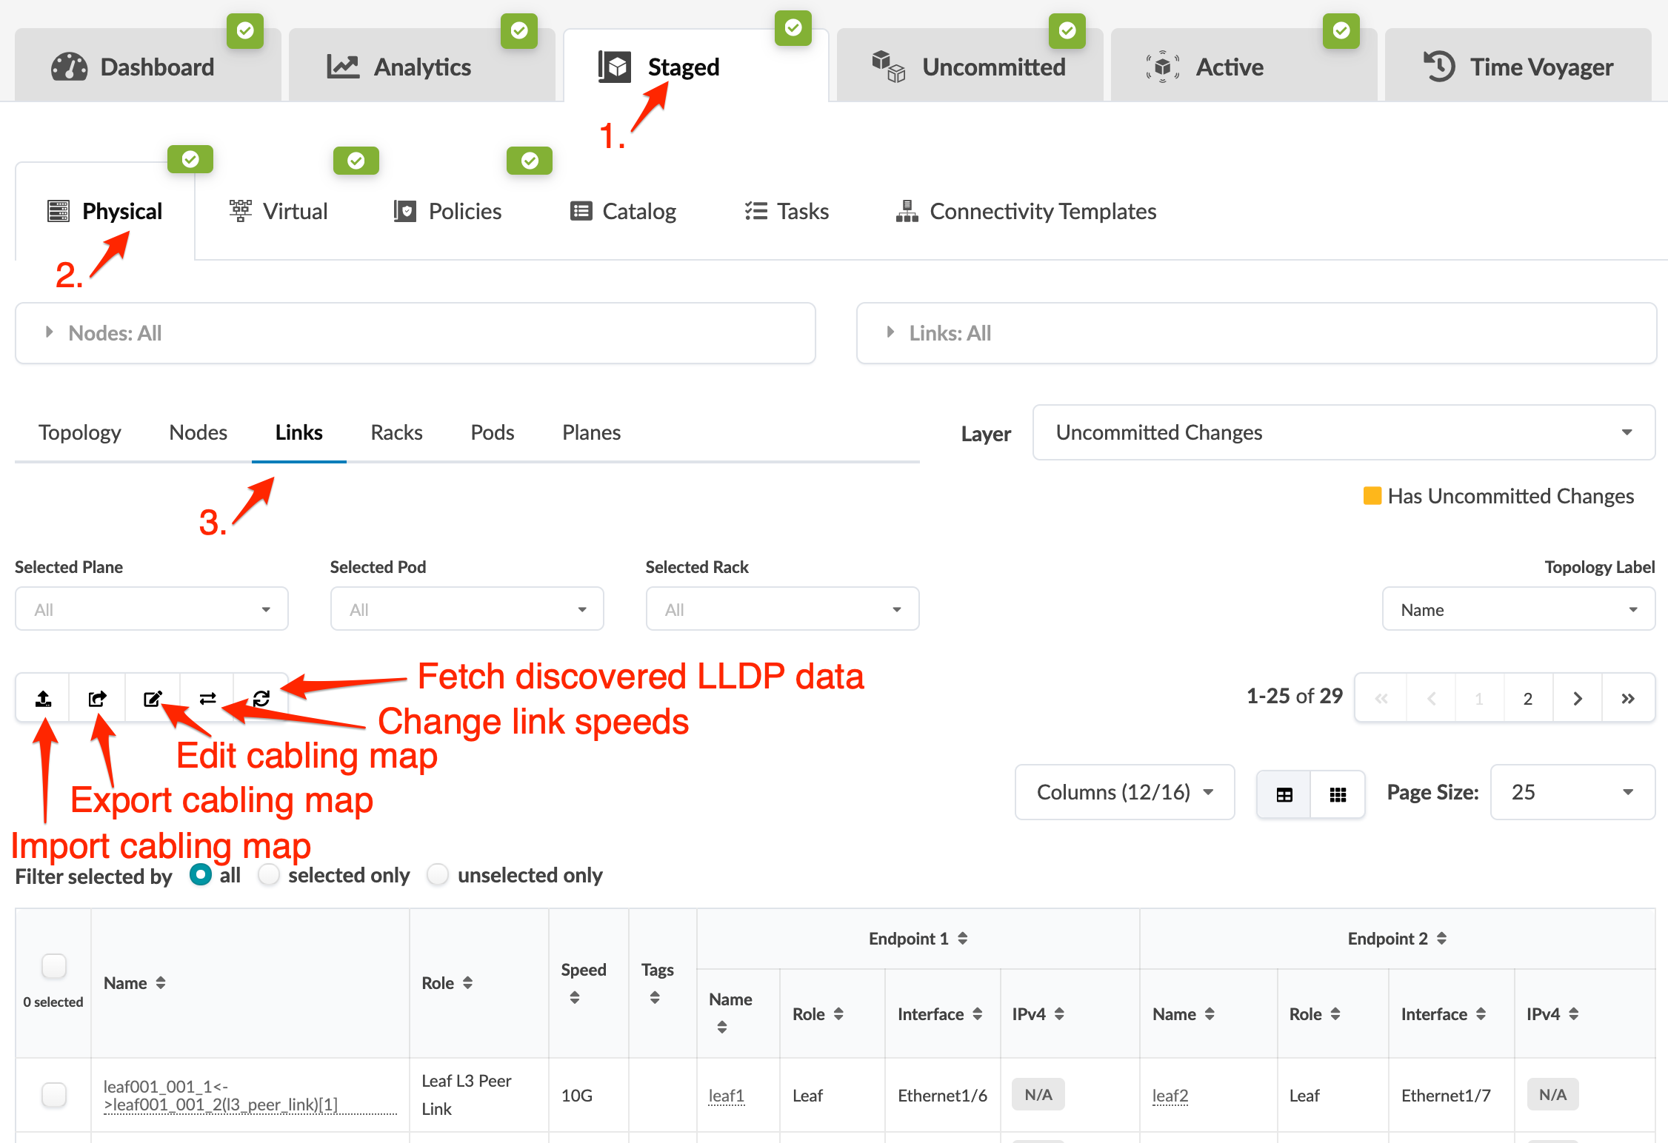
Task: Click Fetch discovered LLDP data icon
Action: coord(261,698)
